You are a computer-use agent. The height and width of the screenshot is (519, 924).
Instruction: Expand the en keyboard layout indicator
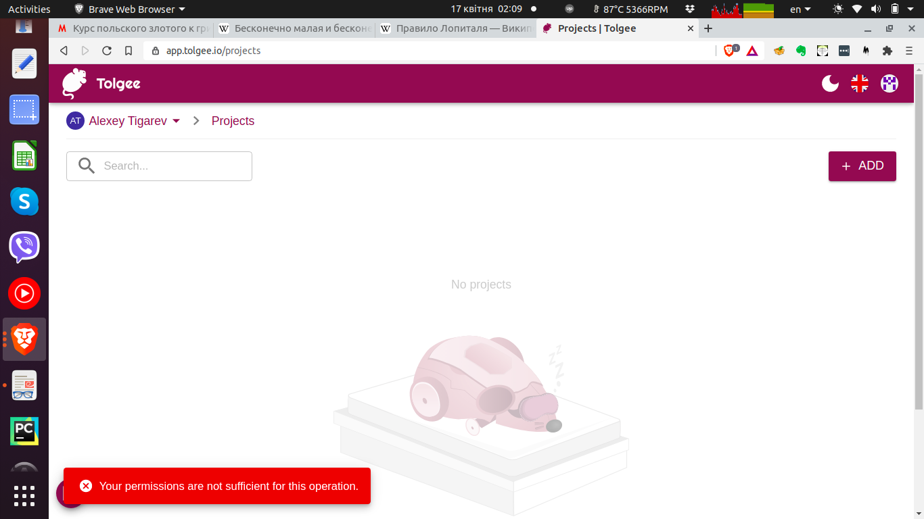[800, 9]
